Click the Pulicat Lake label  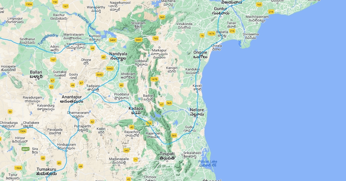coord(208,163)
